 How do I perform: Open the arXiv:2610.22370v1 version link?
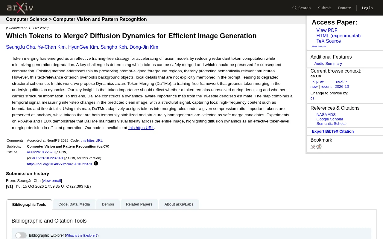pyautogui.click(x=48, y=158)
